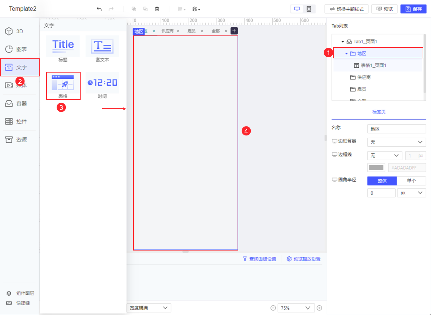This screenshot has height=315, width=431.
Task: Click the 名称 name input field
Action: tap(397, 129)
